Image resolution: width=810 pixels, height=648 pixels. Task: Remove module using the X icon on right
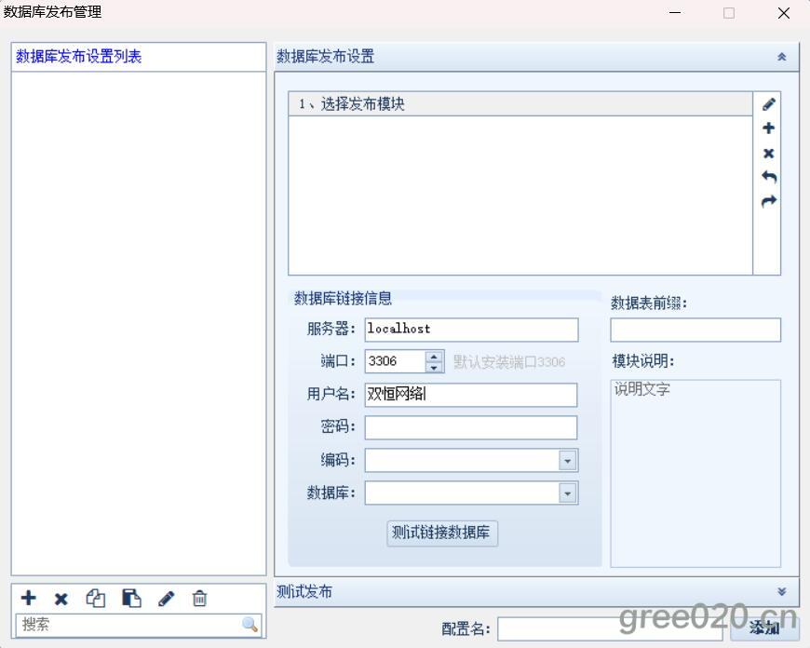click(768, 154)
